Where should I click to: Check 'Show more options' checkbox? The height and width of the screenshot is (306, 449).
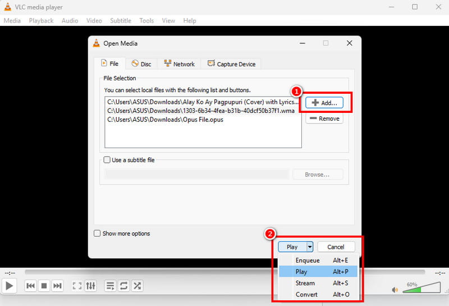click(97, 234)
